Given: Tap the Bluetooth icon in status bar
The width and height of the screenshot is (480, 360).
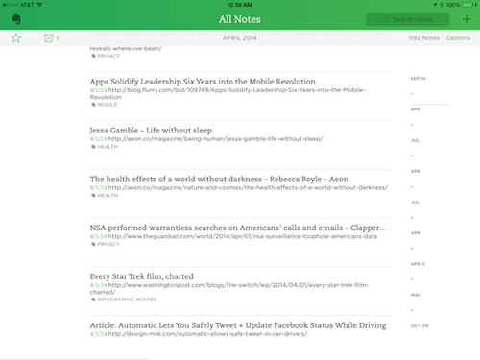Looking at the screenshot, I should click(442, 5).
